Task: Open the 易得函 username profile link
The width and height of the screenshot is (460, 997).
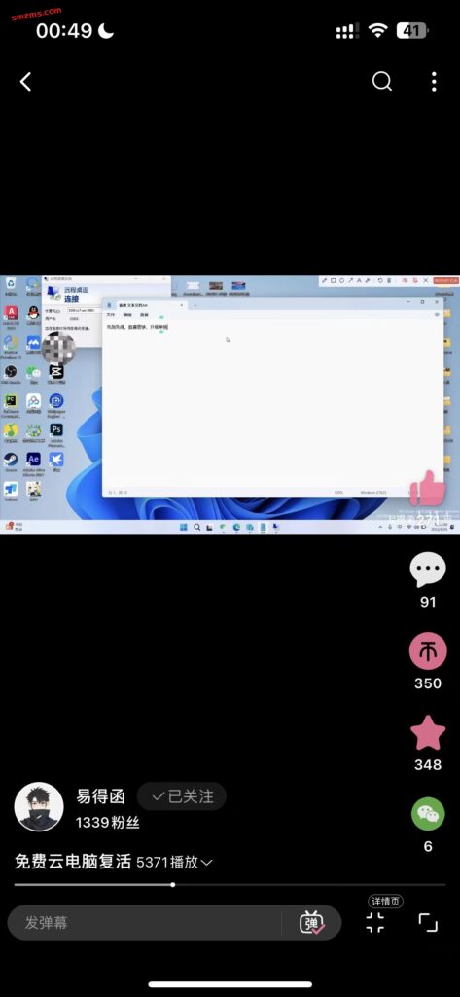Action: [100, 796]
